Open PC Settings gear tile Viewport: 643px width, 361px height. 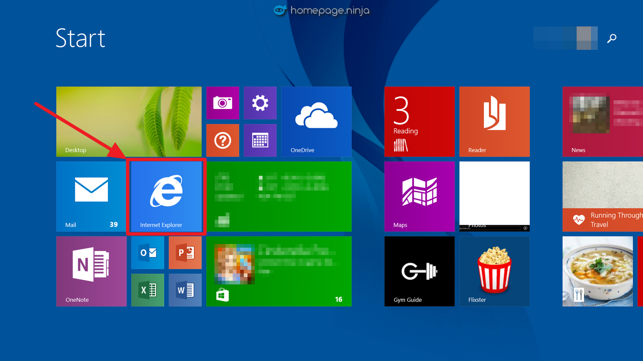click(x=260, y=102)
